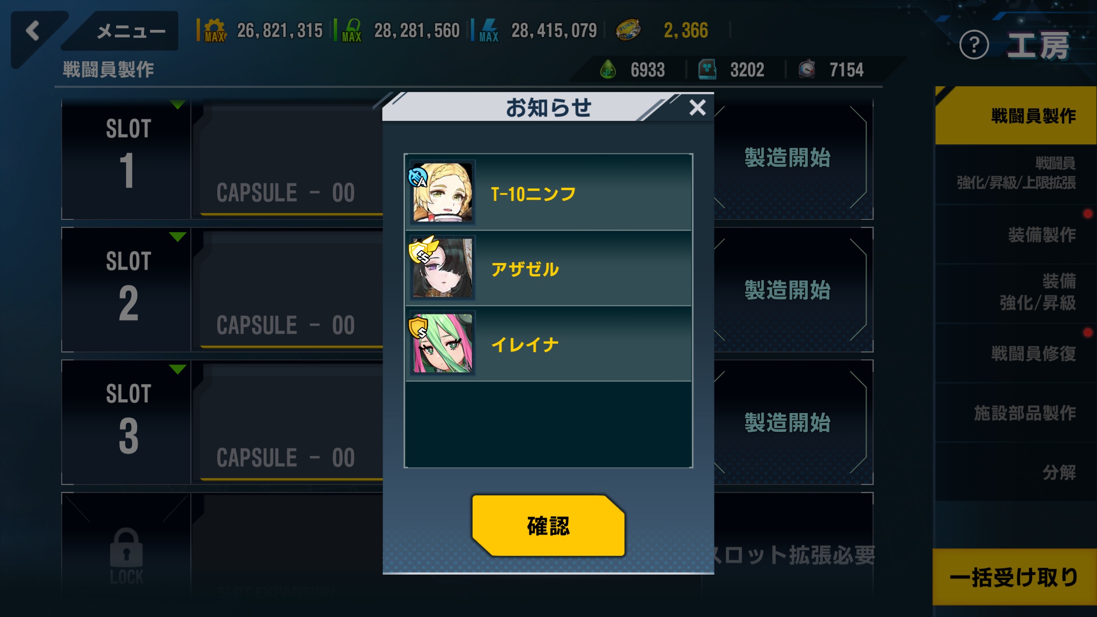Confirm with the yellow 確認 button
The image size is (1097, 617).
(x=548, y=526)
